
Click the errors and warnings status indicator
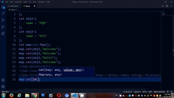[x=5, y=92]
